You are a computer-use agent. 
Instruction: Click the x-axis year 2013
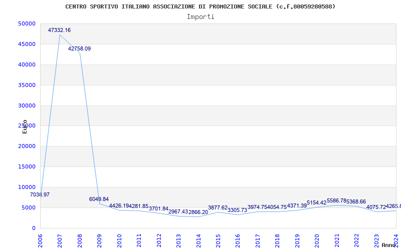click(x=178, y=241)
